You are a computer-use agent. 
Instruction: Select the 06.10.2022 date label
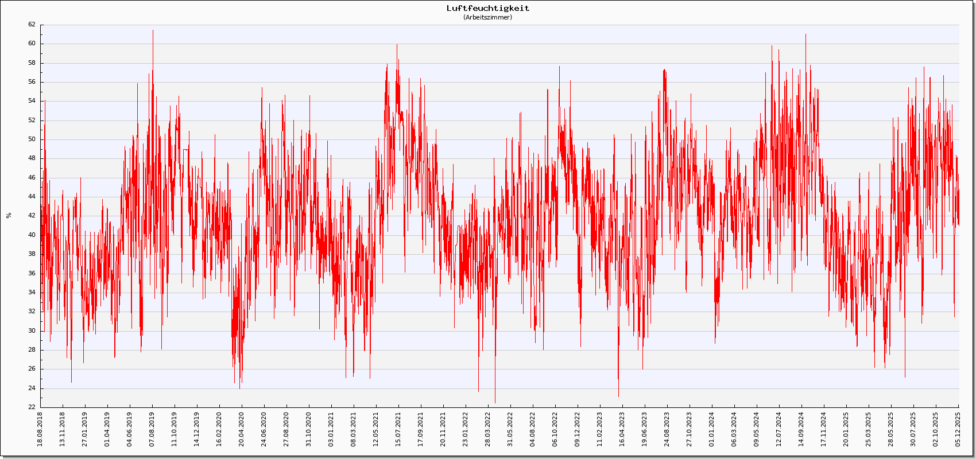click(555, 429)
